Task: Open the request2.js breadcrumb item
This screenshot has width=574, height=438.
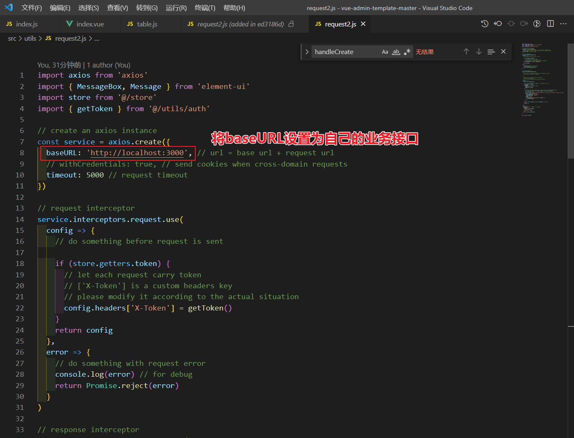Action: tap(66, 39)
